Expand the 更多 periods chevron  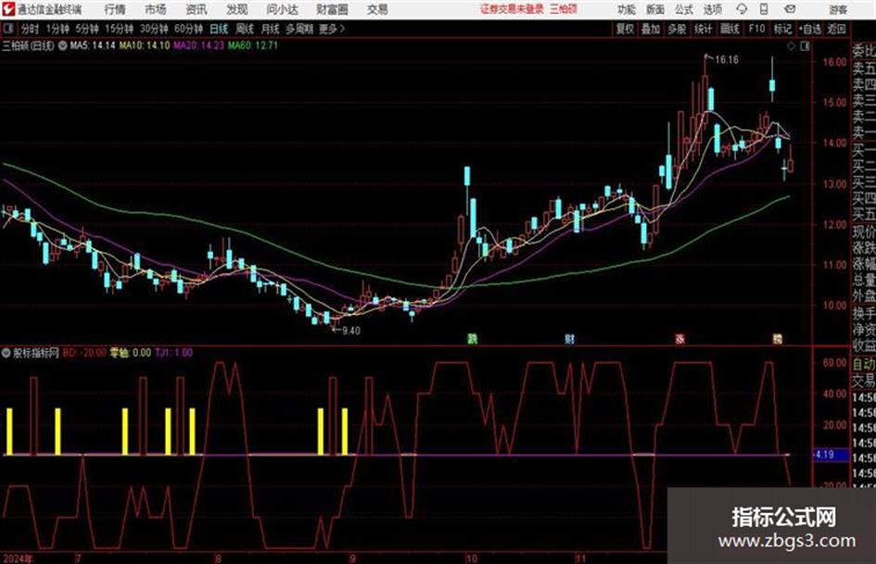click(x=332, y=29)
